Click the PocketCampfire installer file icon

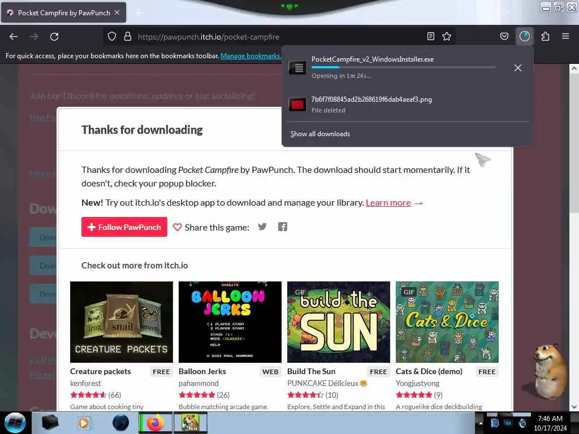coord(297,68)
